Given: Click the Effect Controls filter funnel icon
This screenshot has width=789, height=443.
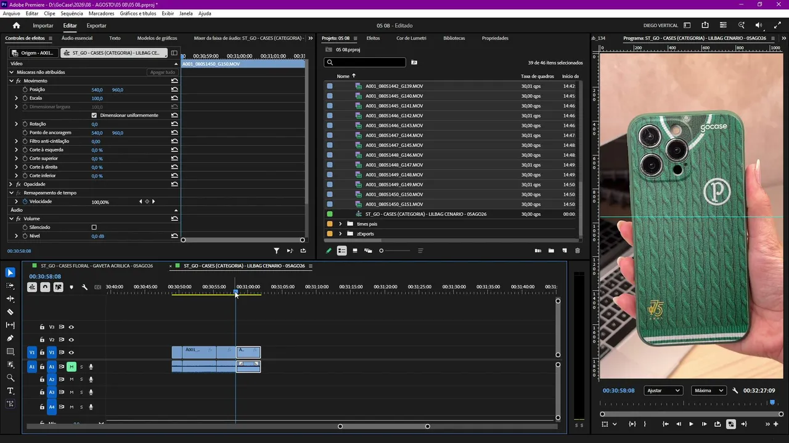Looking at the screenshot, I should coord(277,251).
